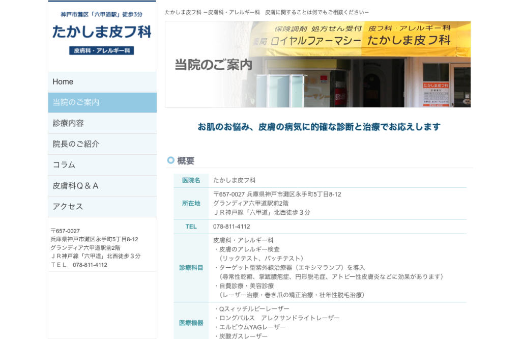This screenshot has height=339, width=521.
Task: Click 〒657-0027 address line in table
Action: [x=277, y=194]
